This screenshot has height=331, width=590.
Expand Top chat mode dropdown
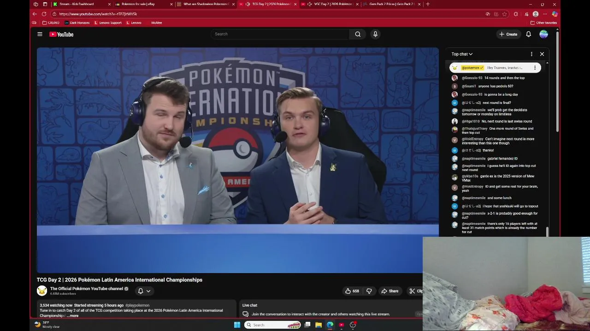[462, 54]
